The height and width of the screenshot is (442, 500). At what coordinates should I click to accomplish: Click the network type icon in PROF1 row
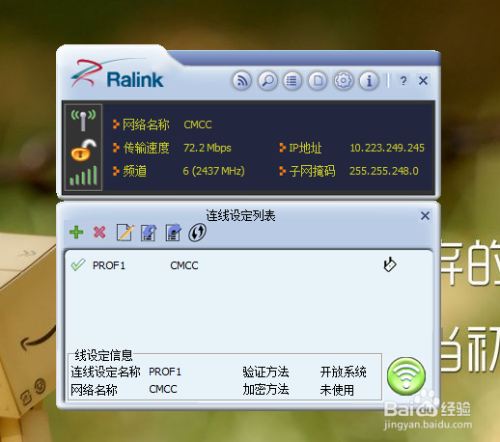pyautogui.click(x=390, y=264)
